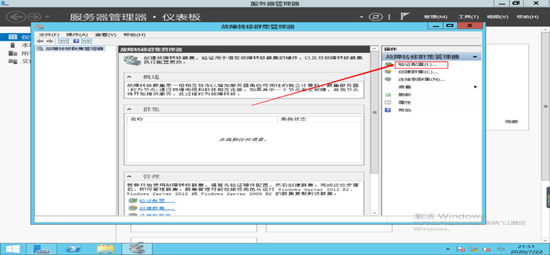The width and height of the screenshot is (550, 255).
Task: Open the Windows Start button
Action: [11, 249]
